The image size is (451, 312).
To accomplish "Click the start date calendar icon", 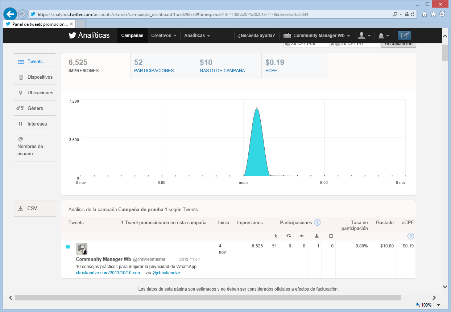I will pos(287,44).
